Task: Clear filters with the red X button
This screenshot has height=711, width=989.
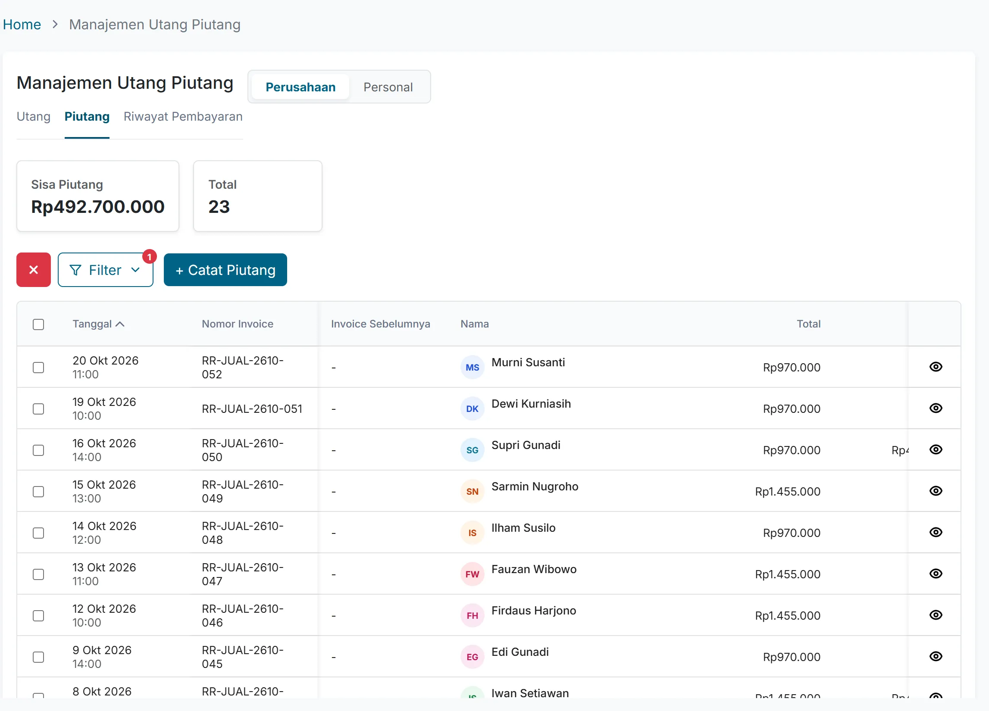Action: (34, 270)
